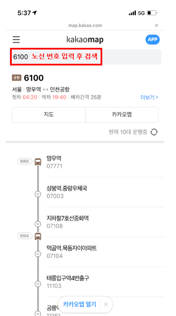Open the 더보기 link
The height and width of the screenshot is (316, 176).
tap(149, 97)
